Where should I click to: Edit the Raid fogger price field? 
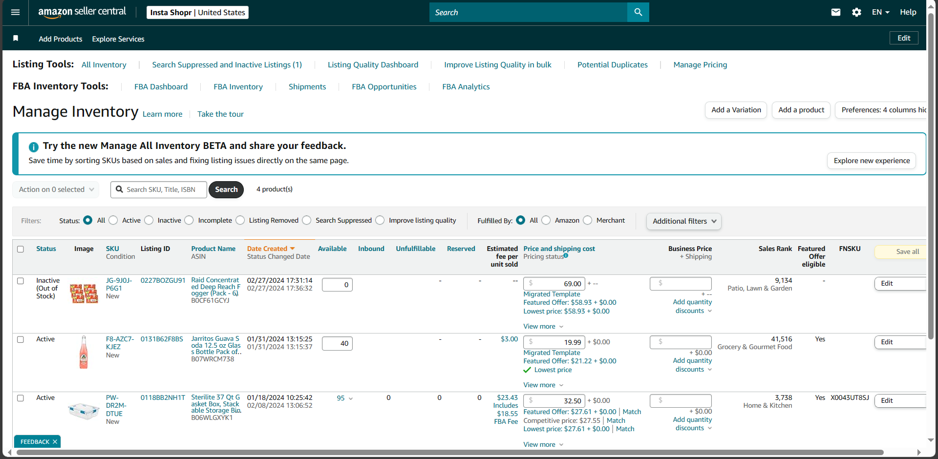[x=554, y=284]
